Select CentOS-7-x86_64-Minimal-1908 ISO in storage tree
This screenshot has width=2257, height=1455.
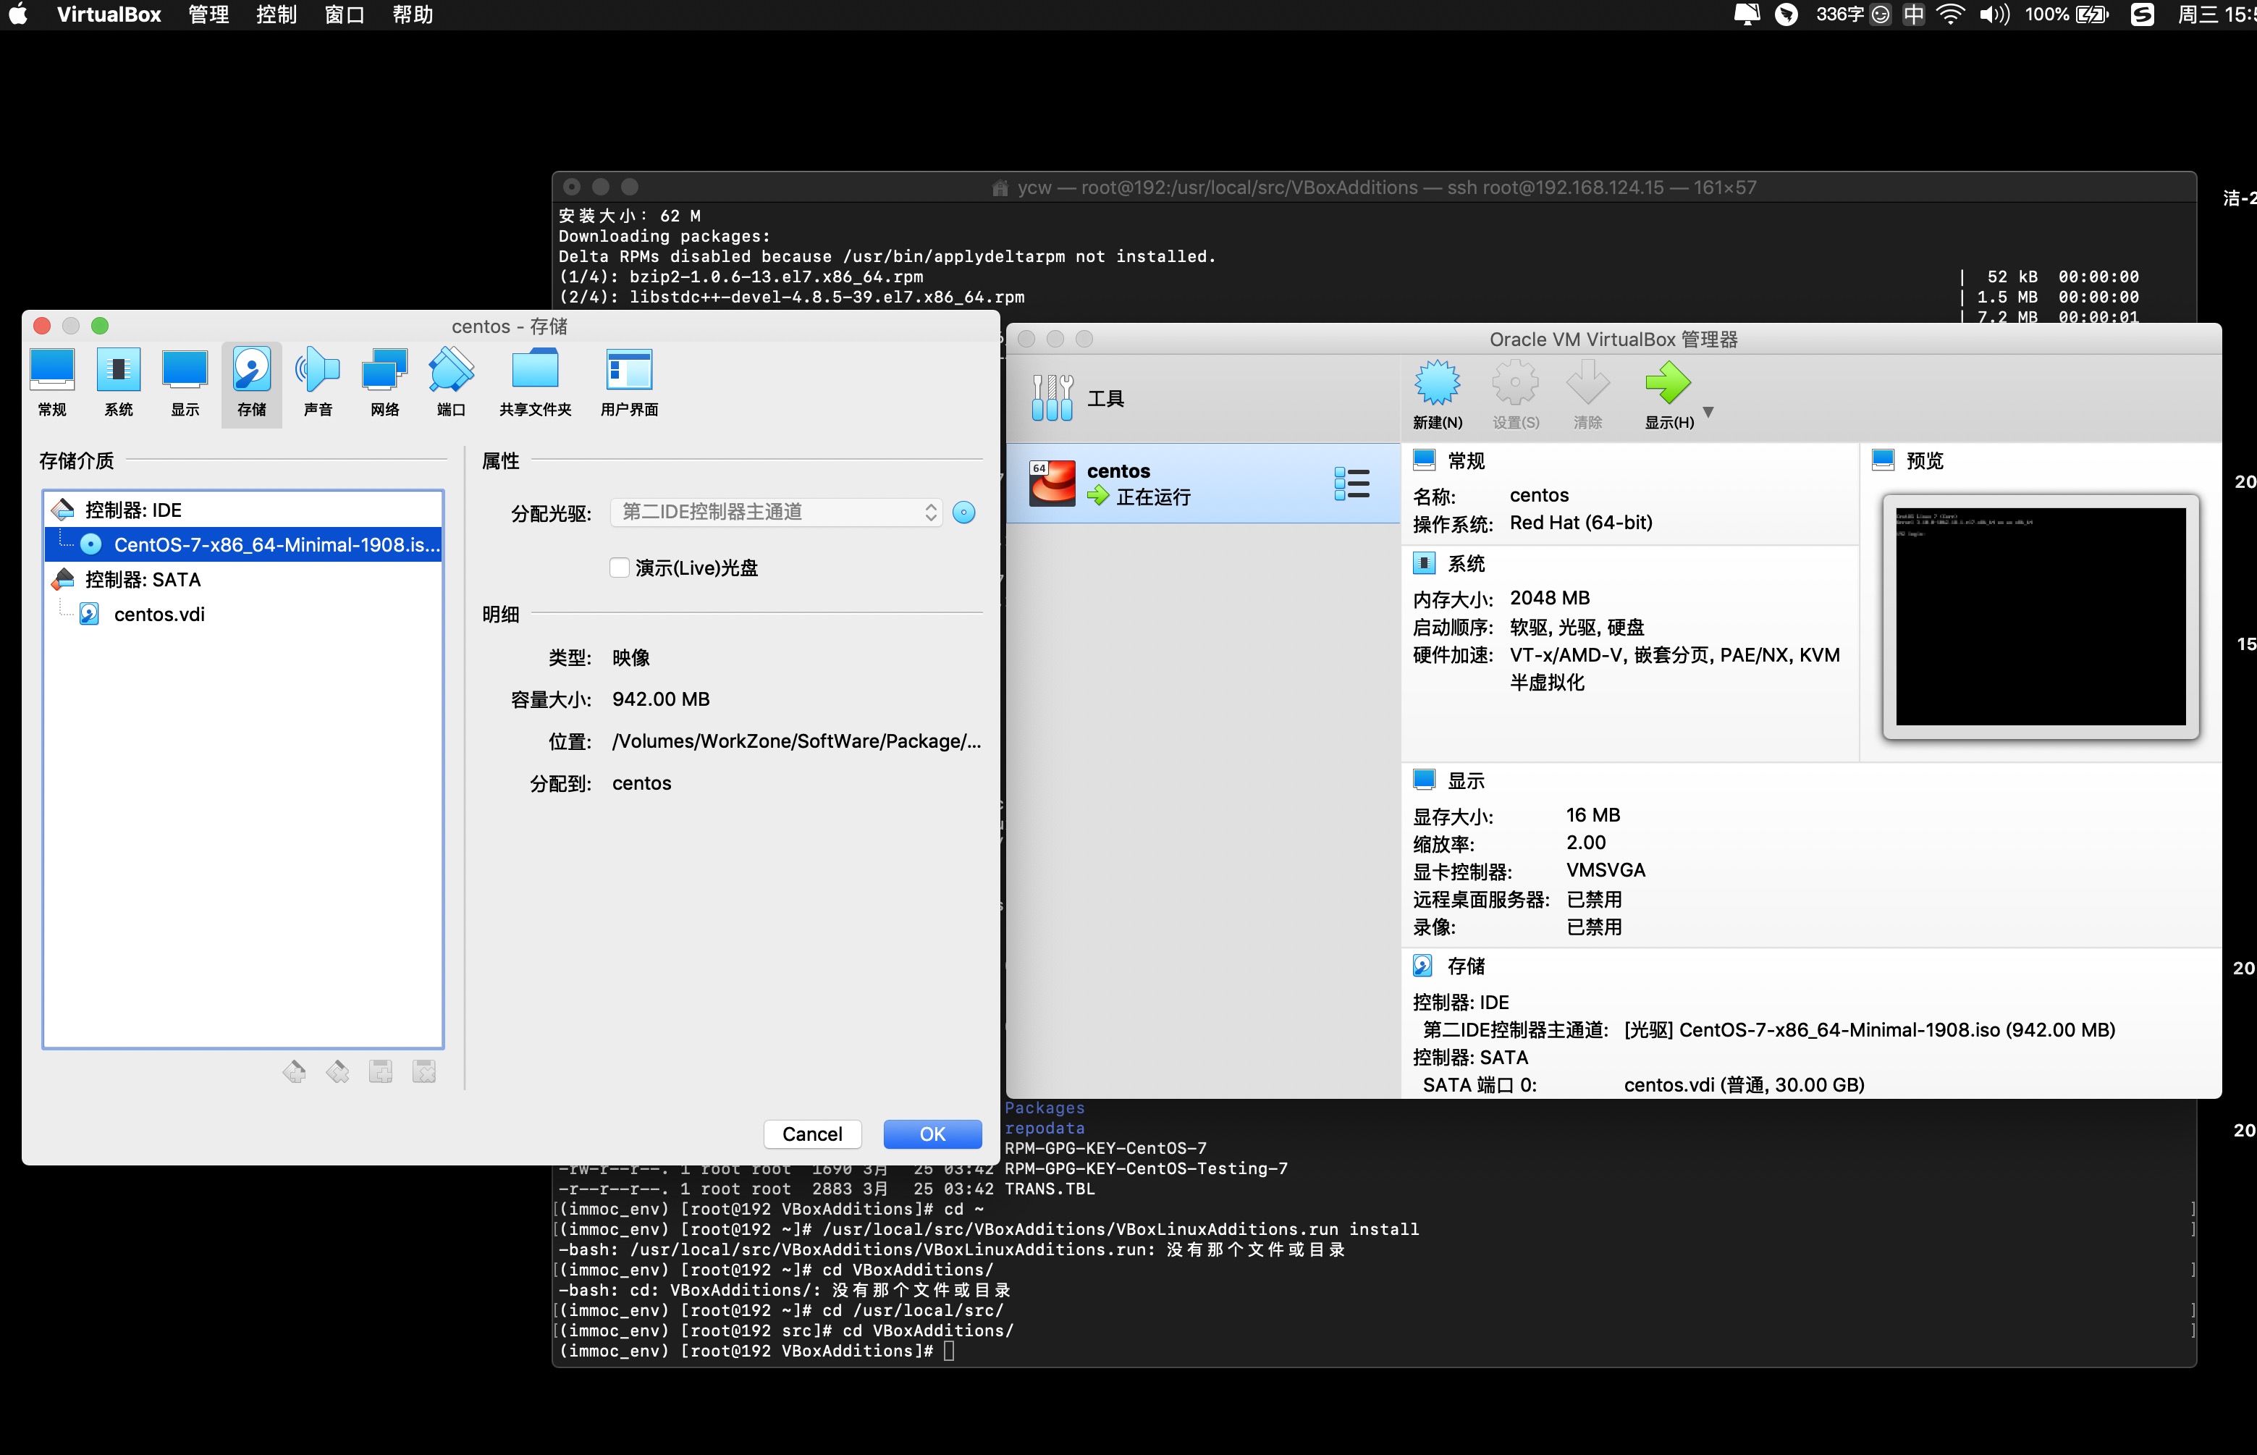click(x=244, y=545)
